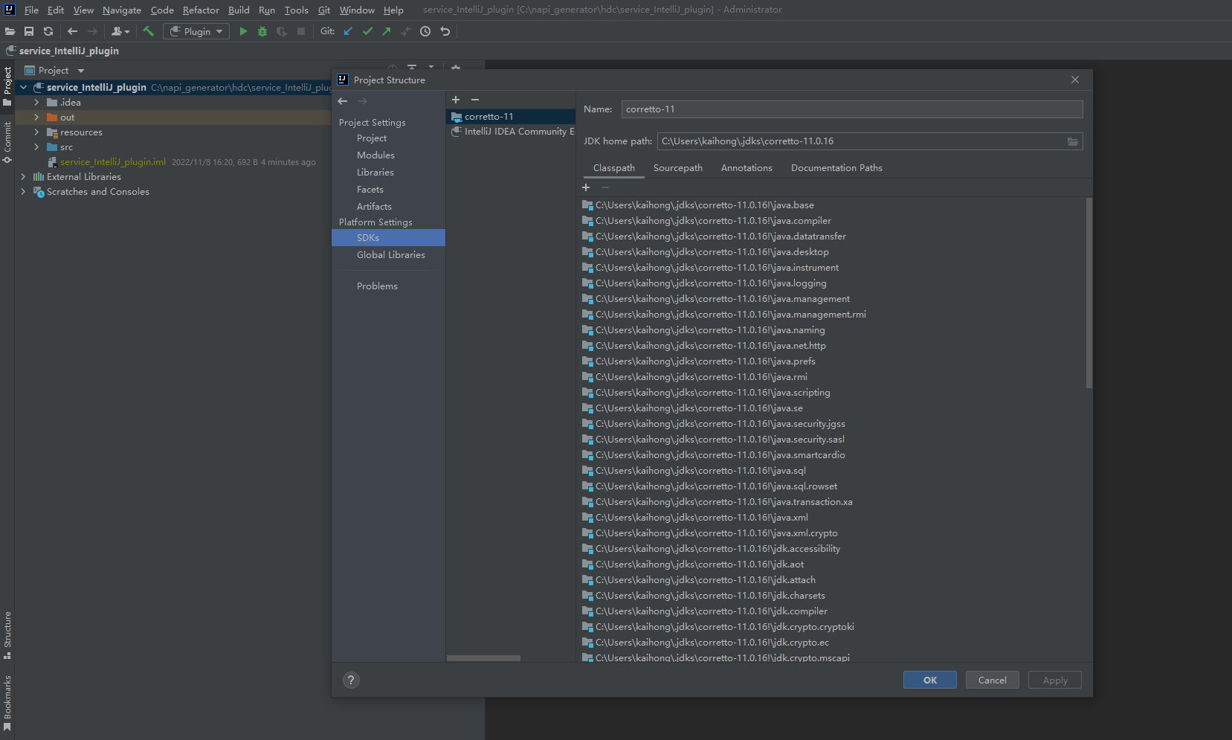Screen dimensions: 1232x740
Task: Click Git Commit checkmark icon
Action: [367, 31]
